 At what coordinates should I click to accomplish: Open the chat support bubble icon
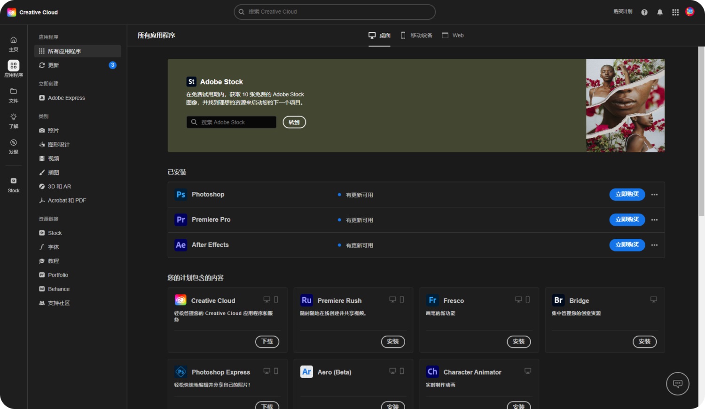pyautogui.click(x=678, y=384)
